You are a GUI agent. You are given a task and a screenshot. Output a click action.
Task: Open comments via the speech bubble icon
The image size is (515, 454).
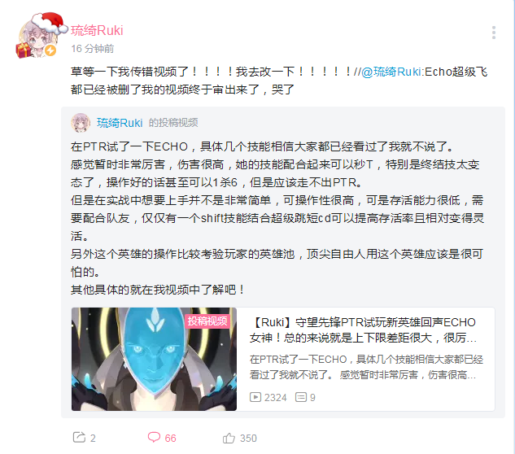pos(154,437)
